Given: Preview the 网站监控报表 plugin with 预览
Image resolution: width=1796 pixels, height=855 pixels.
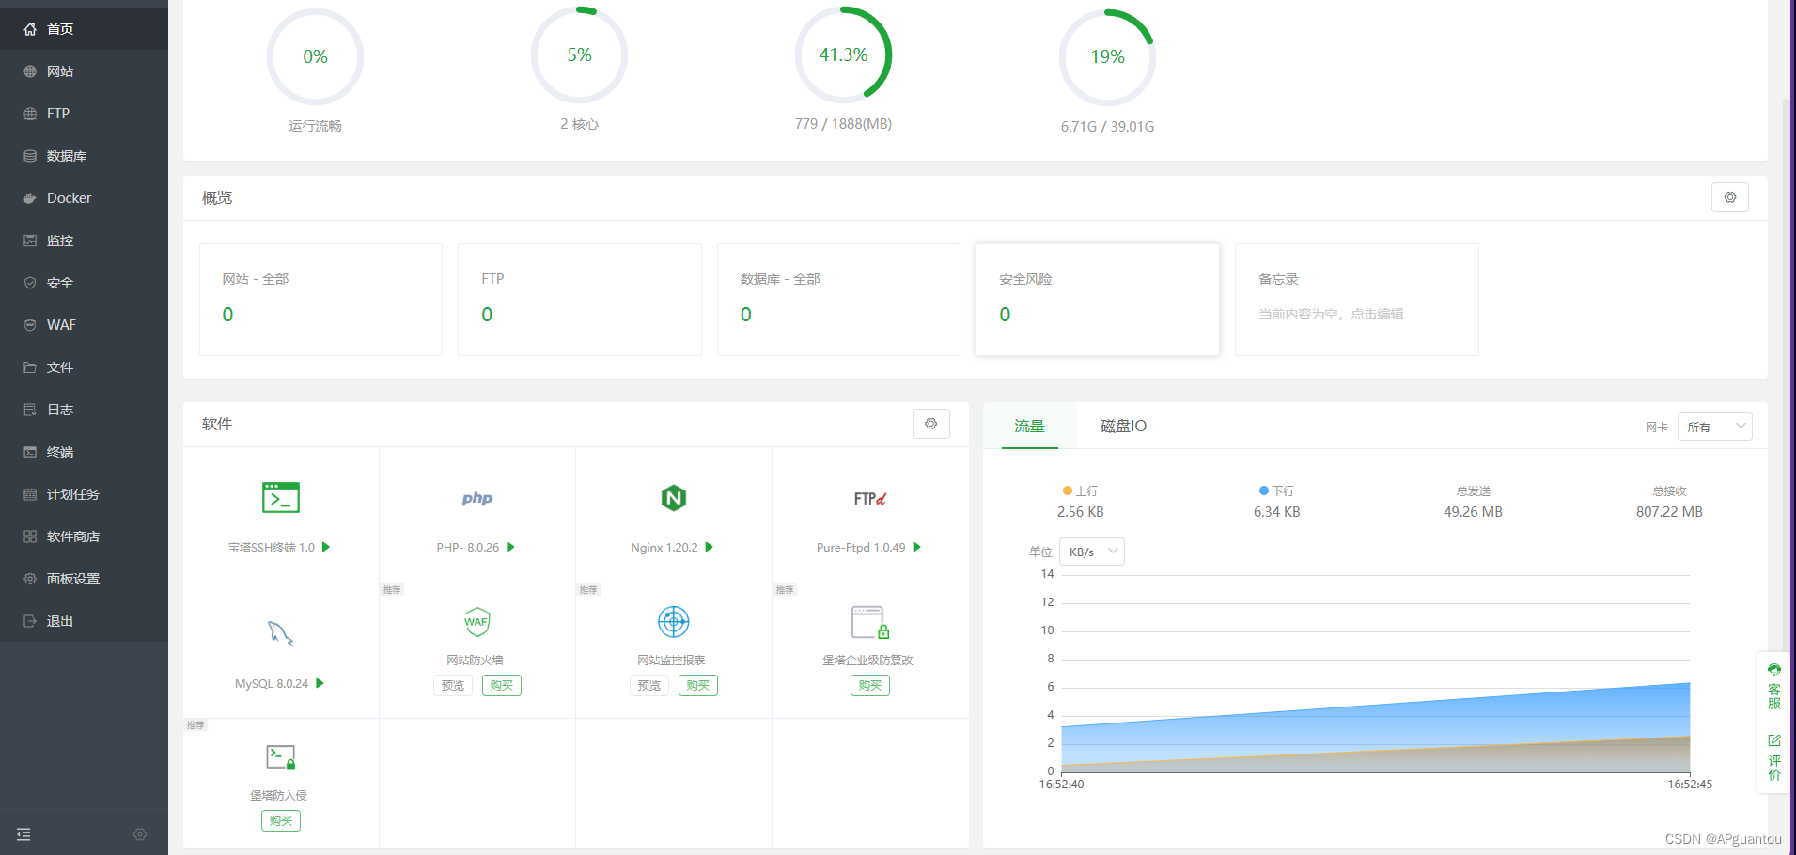Looking at the screenshot, I should 649,685.
